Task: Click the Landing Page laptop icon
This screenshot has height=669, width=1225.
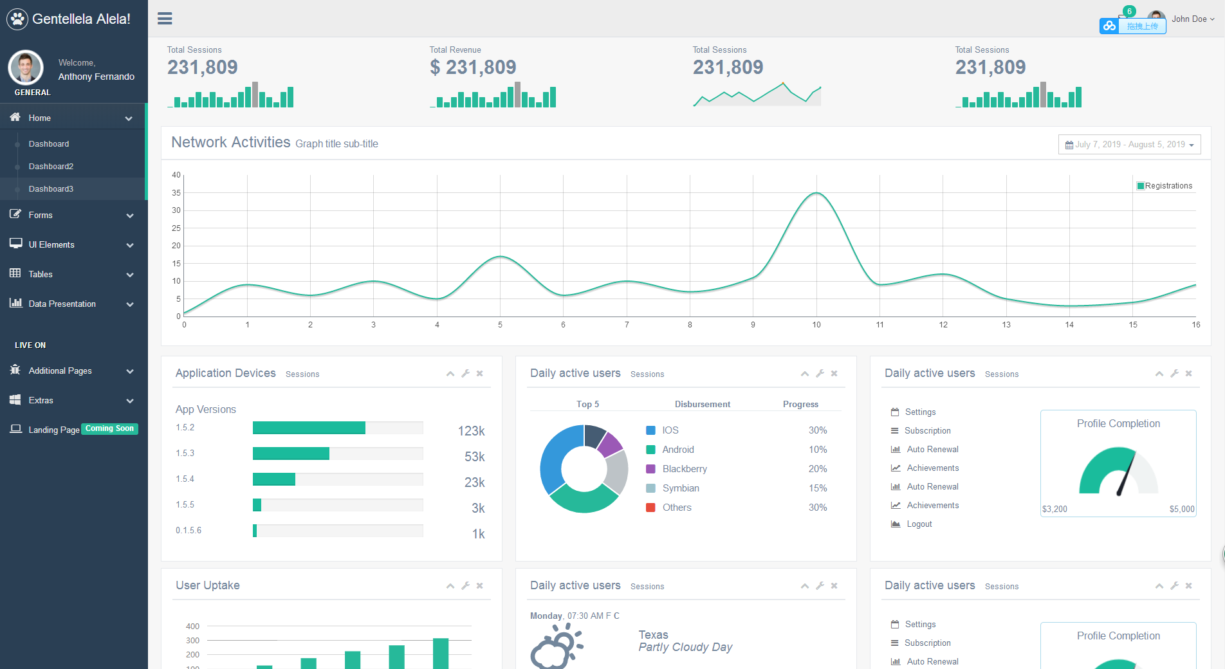Action: tap(15, 429)
